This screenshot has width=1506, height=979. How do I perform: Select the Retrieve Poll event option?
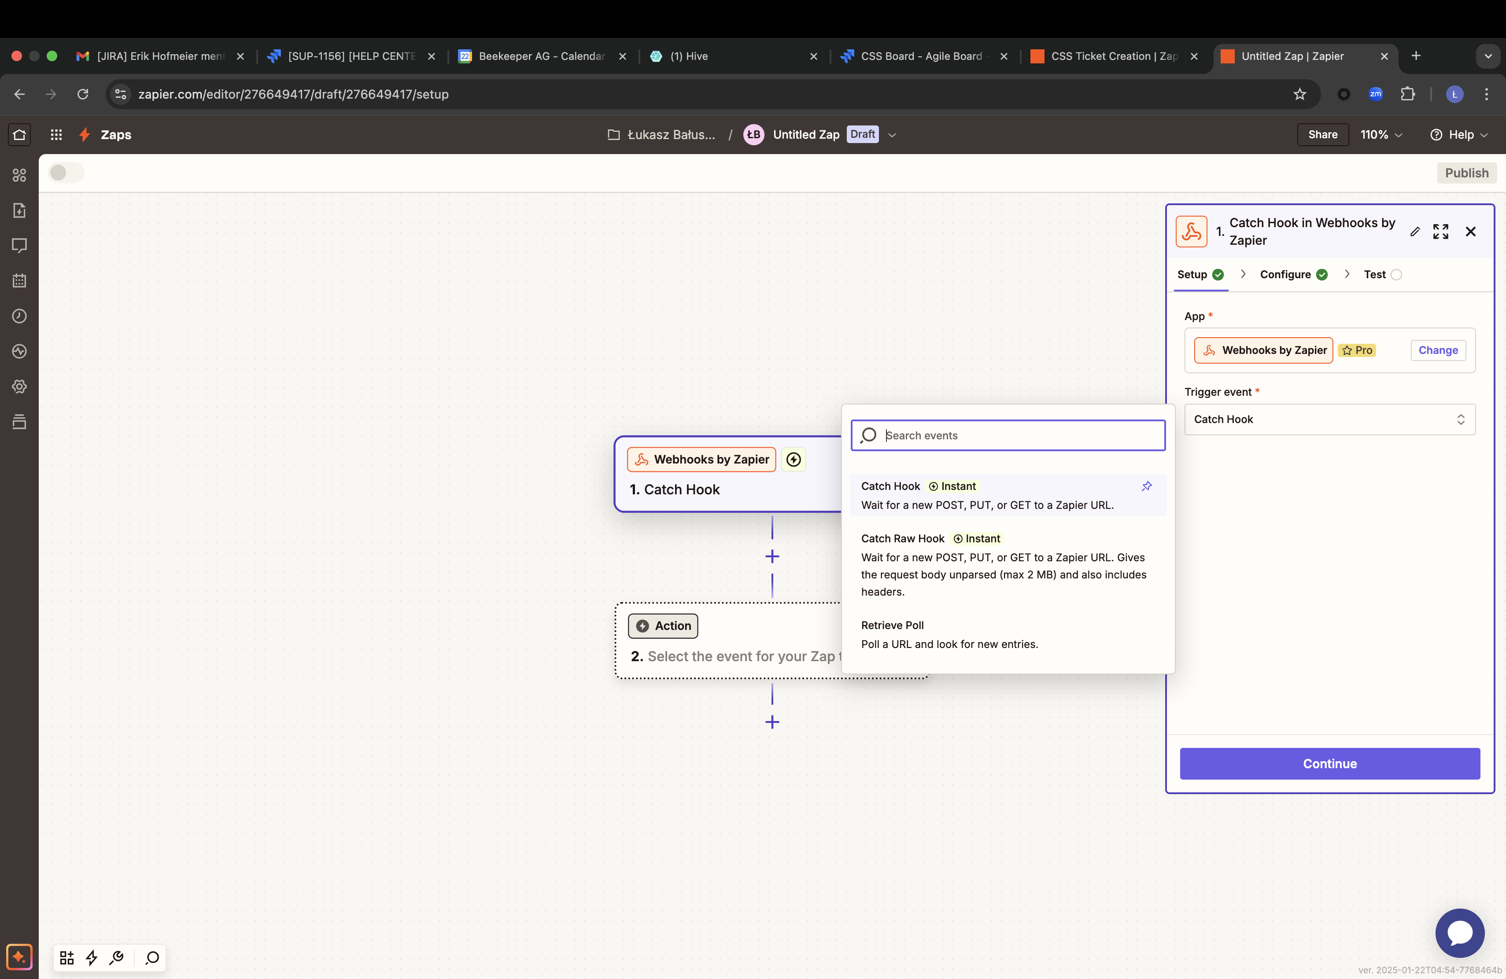(x=1008, y=634)
